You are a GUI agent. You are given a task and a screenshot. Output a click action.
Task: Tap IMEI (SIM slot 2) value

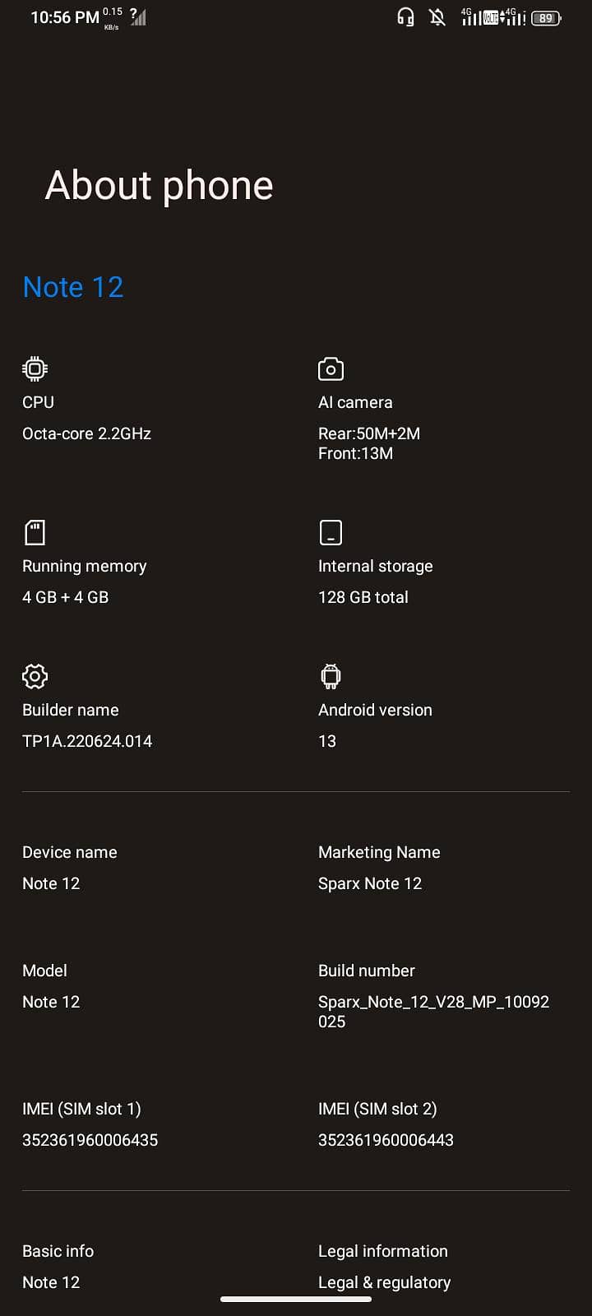click(385, 1140)
